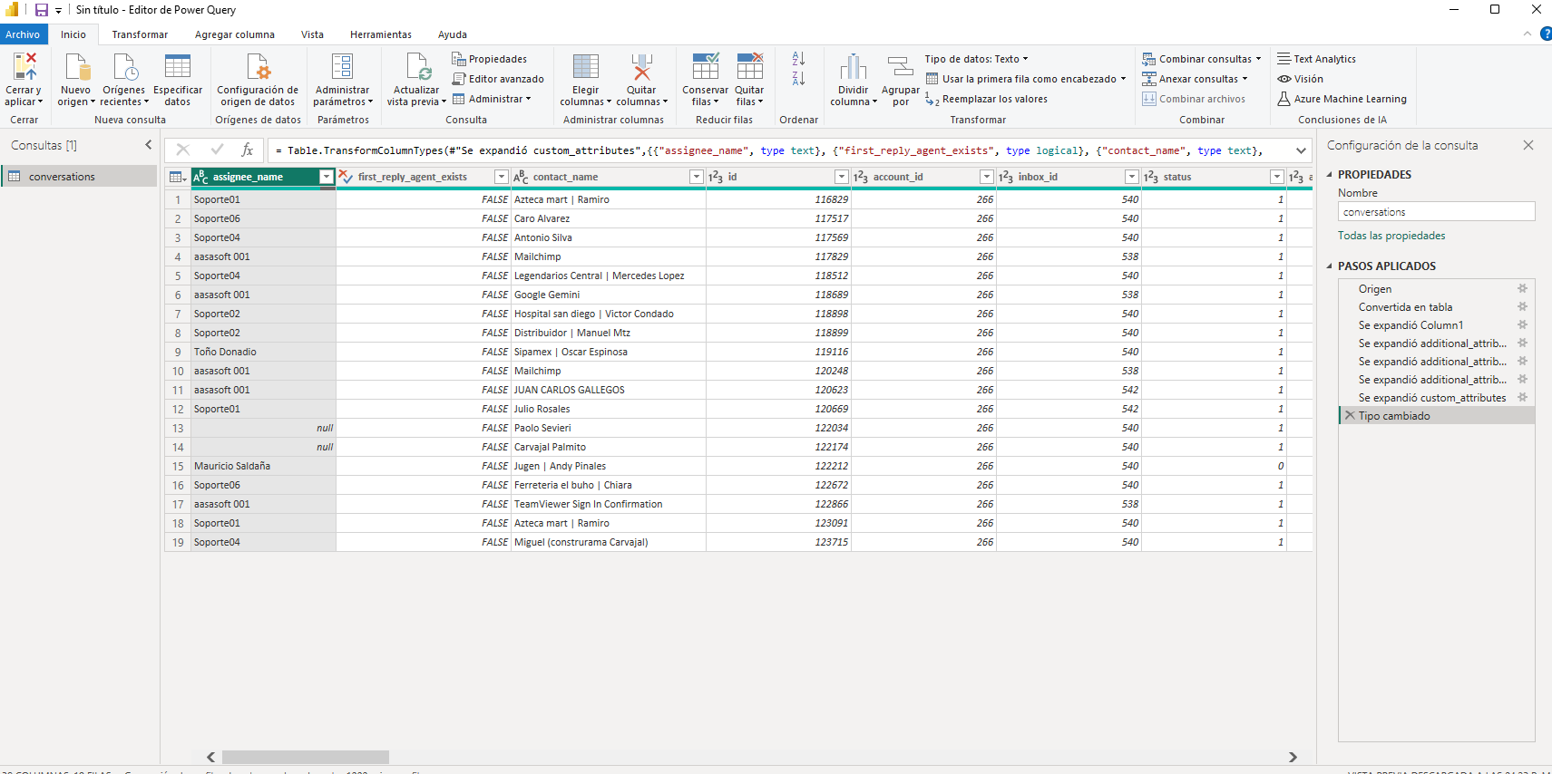Click the fx insert step icon
1552x774 pixels.
(247, 150)
